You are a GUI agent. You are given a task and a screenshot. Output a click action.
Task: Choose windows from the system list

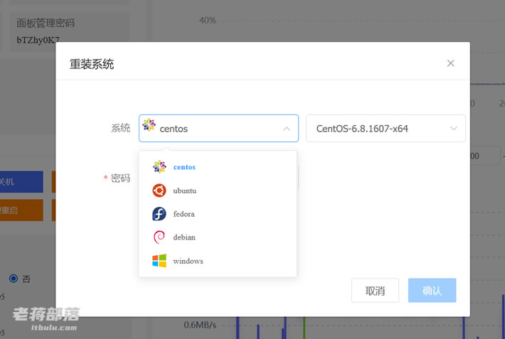218,261
